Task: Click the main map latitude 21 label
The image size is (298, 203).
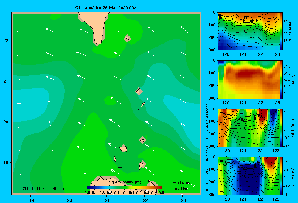Action: 6,81
